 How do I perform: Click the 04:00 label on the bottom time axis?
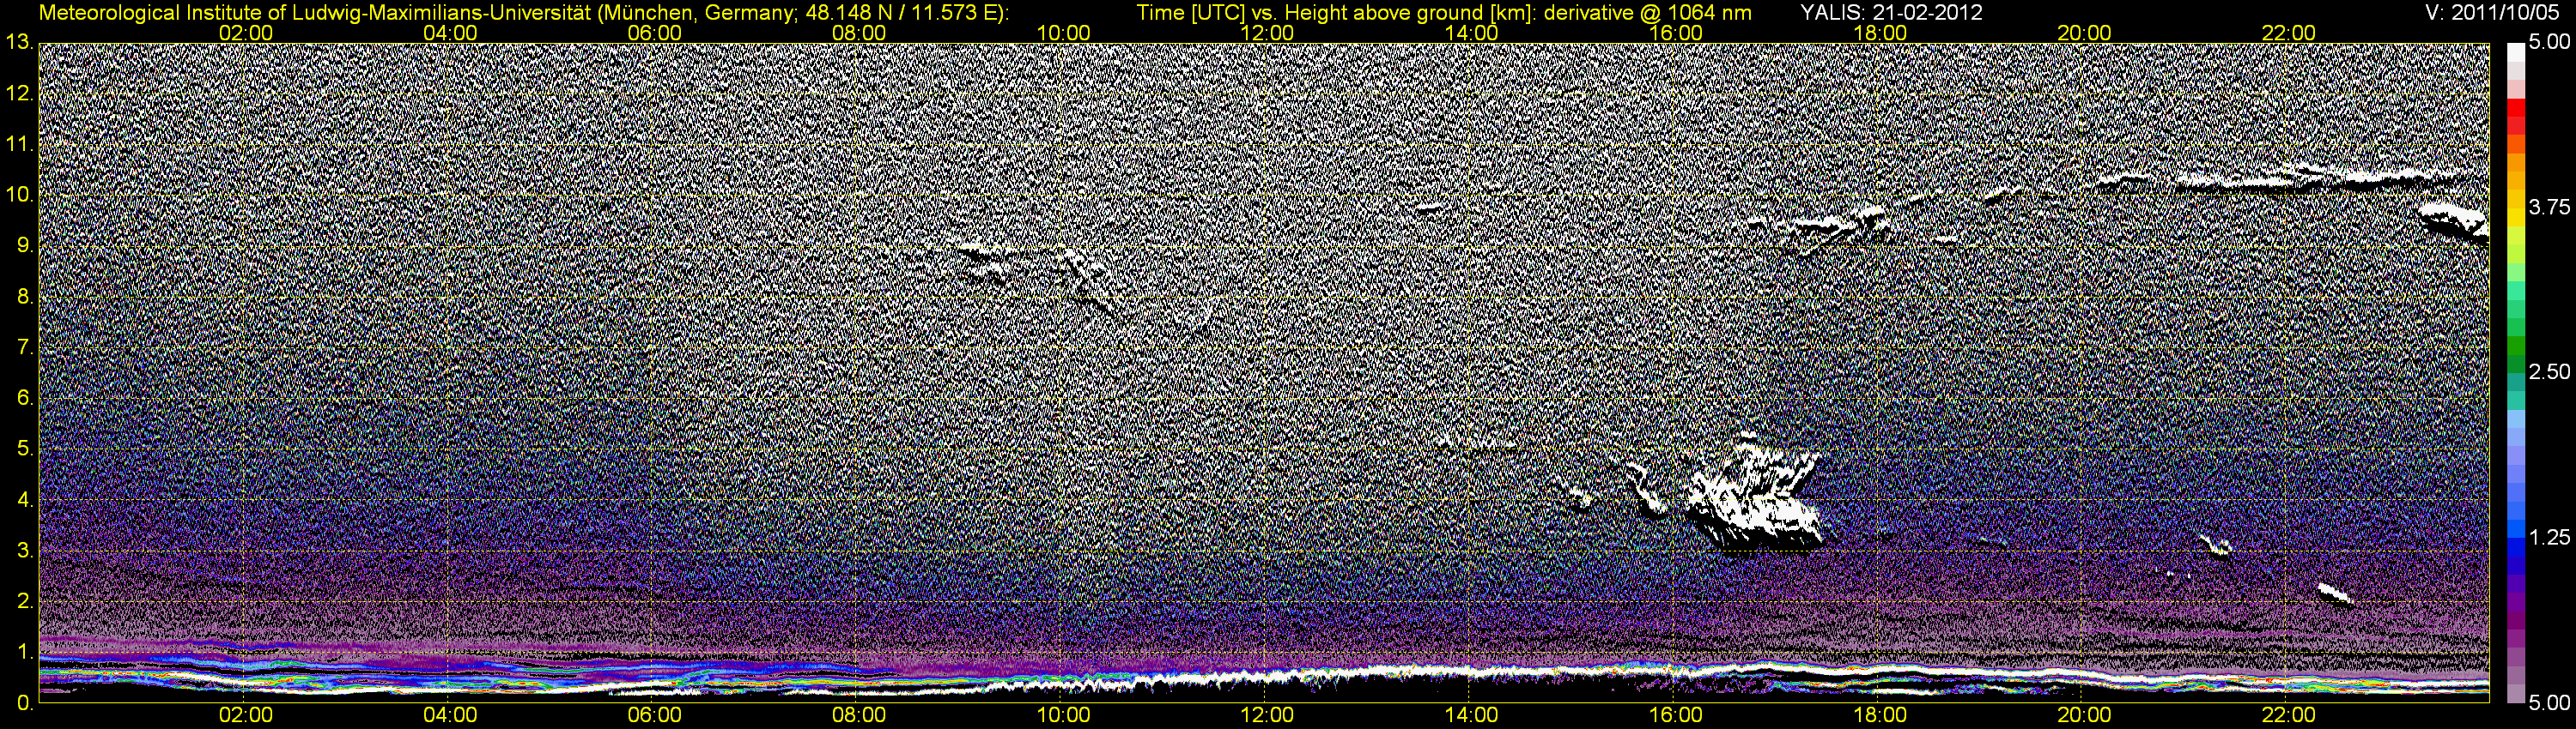[450, 716]
